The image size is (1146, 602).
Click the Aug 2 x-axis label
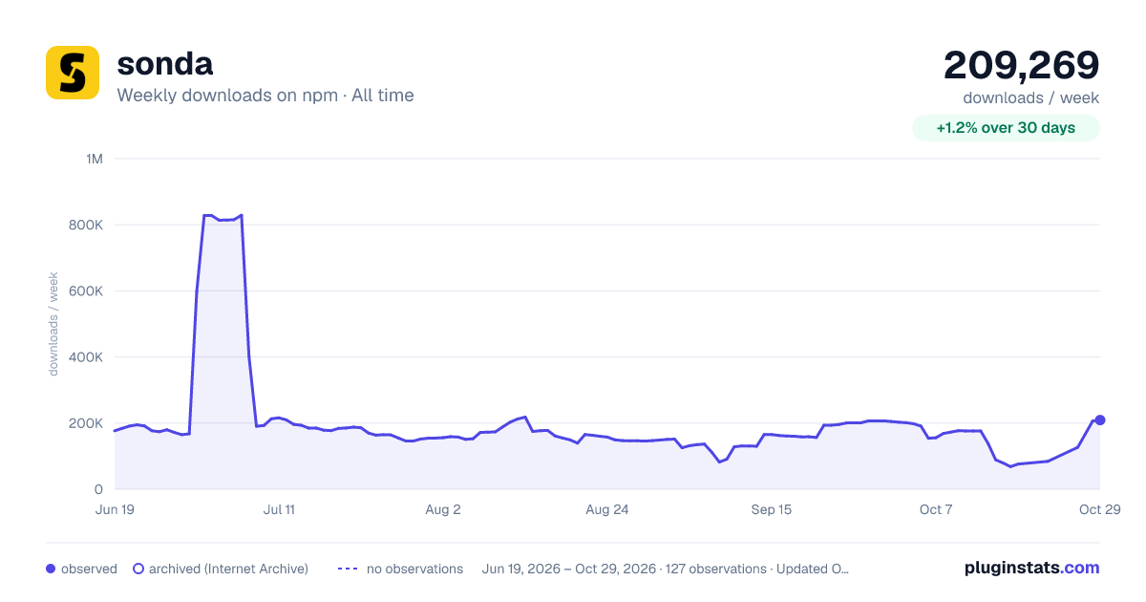[x=443, y=509]
